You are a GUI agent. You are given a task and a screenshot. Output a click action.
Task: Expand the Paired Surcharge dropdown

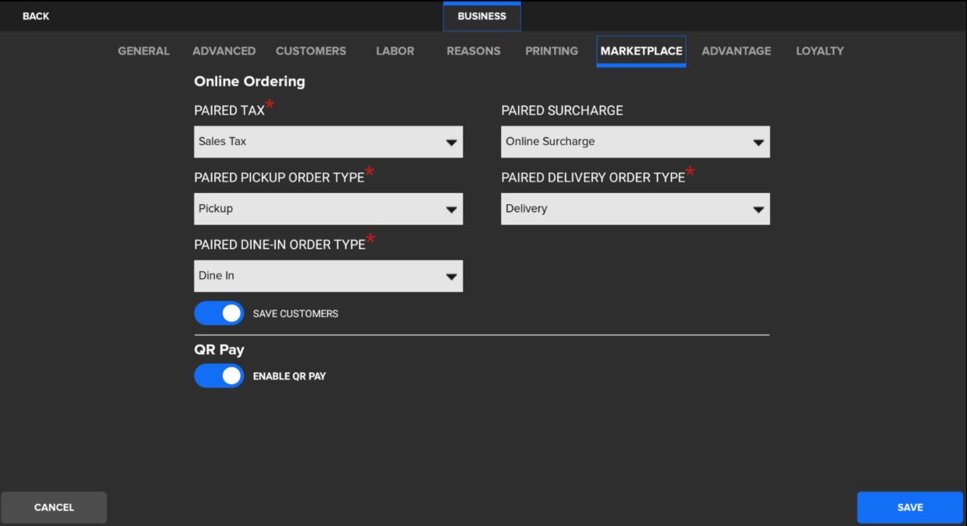click(x=635, y=142)
